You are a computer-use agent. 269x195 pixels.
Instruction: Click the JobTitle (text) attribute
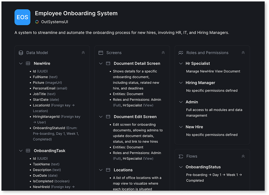tap(44, 94)
